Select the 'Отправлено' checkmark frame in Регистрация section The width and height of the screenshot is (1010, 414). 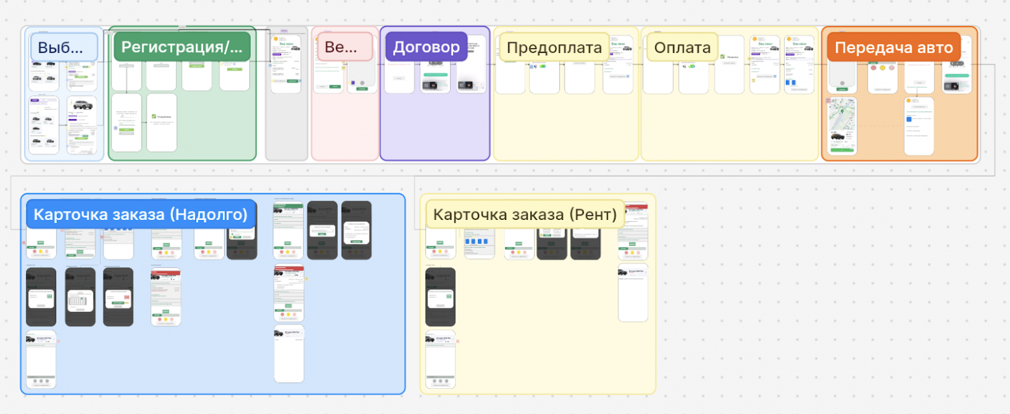162,122
